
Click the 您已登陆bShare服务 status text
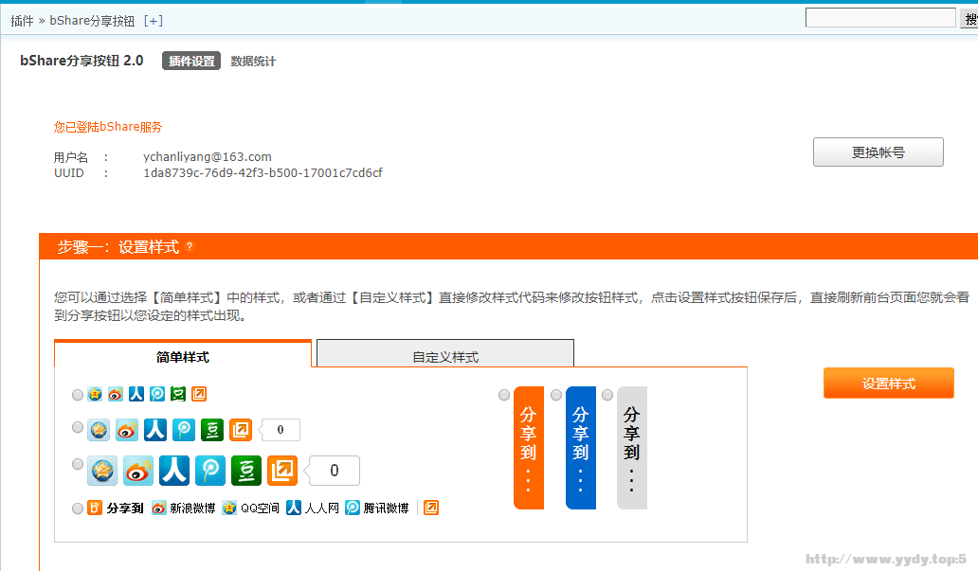[x=107, y=127]
